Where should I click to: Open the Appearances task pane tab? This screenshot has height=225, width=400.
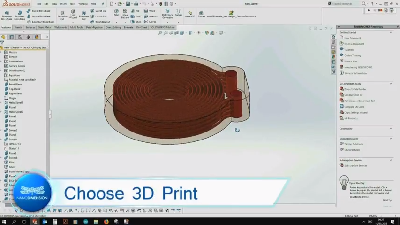[333, 57]
